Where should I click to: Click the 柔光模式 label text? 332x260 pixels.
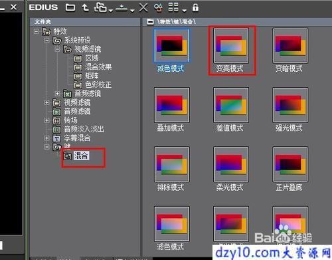click(230, 188)
